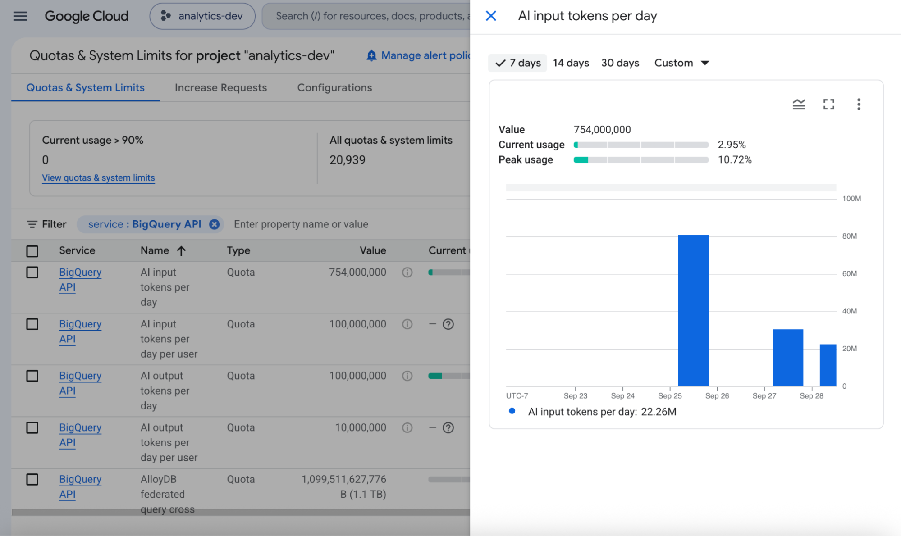Open Manage alert policies link
The width and height of the screenshot is (901, 536).
pos(425,55)
